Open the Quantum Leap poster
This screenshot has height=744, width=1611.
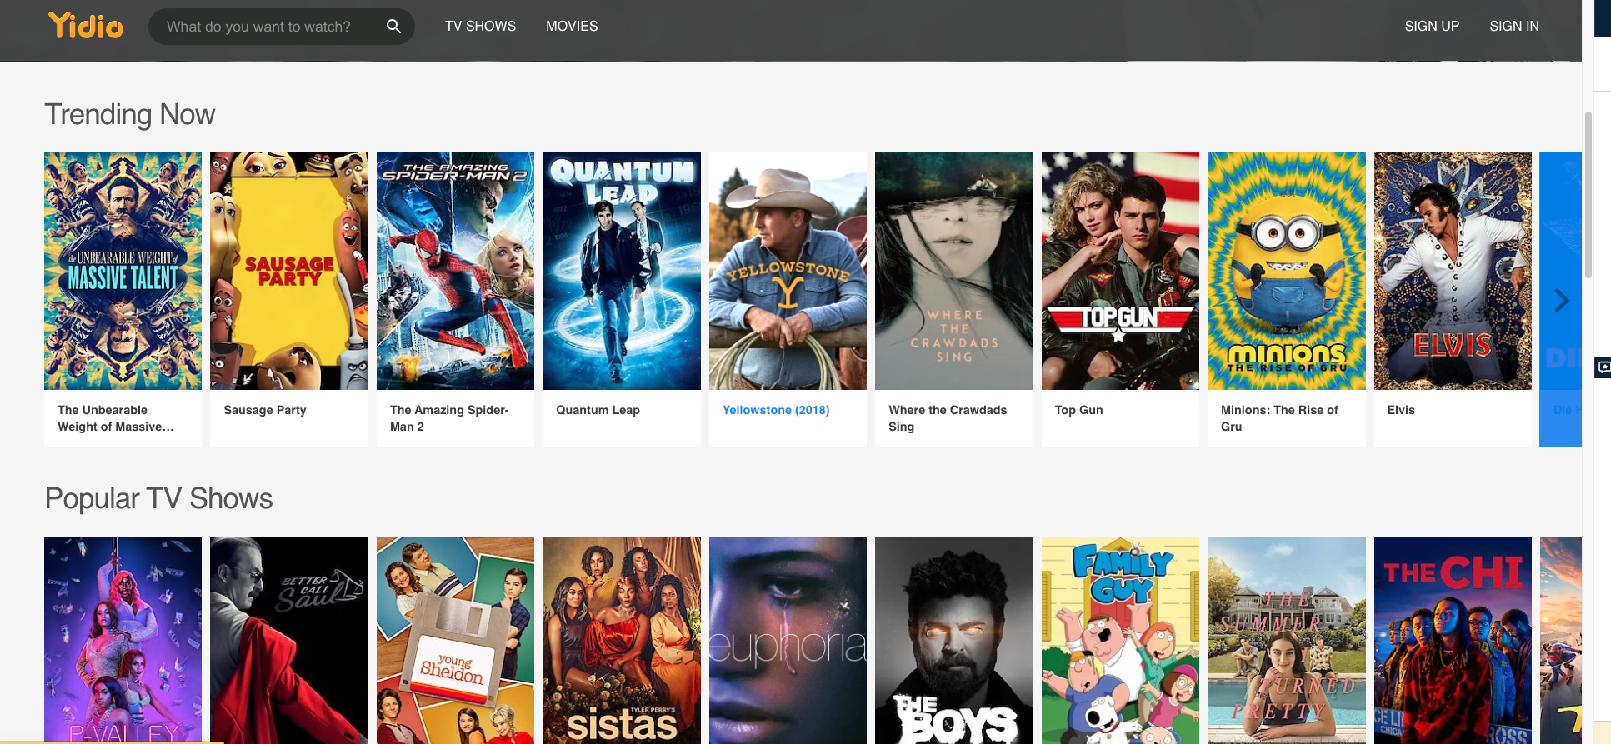tap(621, 271)
